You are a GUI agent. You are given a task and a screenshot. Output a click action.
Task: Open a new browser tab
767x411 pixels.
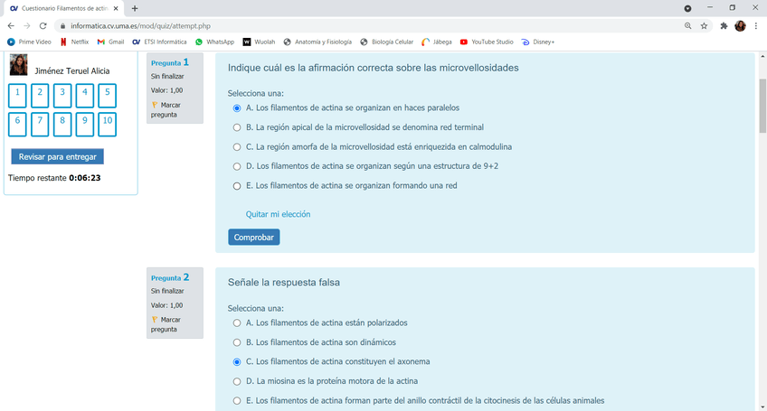pyautogui.click(x=135, y=8)
